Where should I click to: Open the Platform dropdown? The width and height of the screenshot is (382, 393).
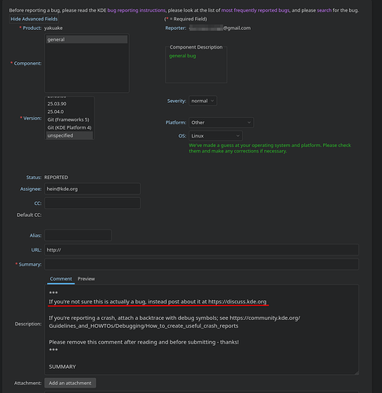point(221,123)
